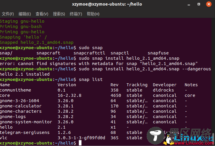Click the 'Notes' column header
This screenshot has width=215, height=146.
191,85
